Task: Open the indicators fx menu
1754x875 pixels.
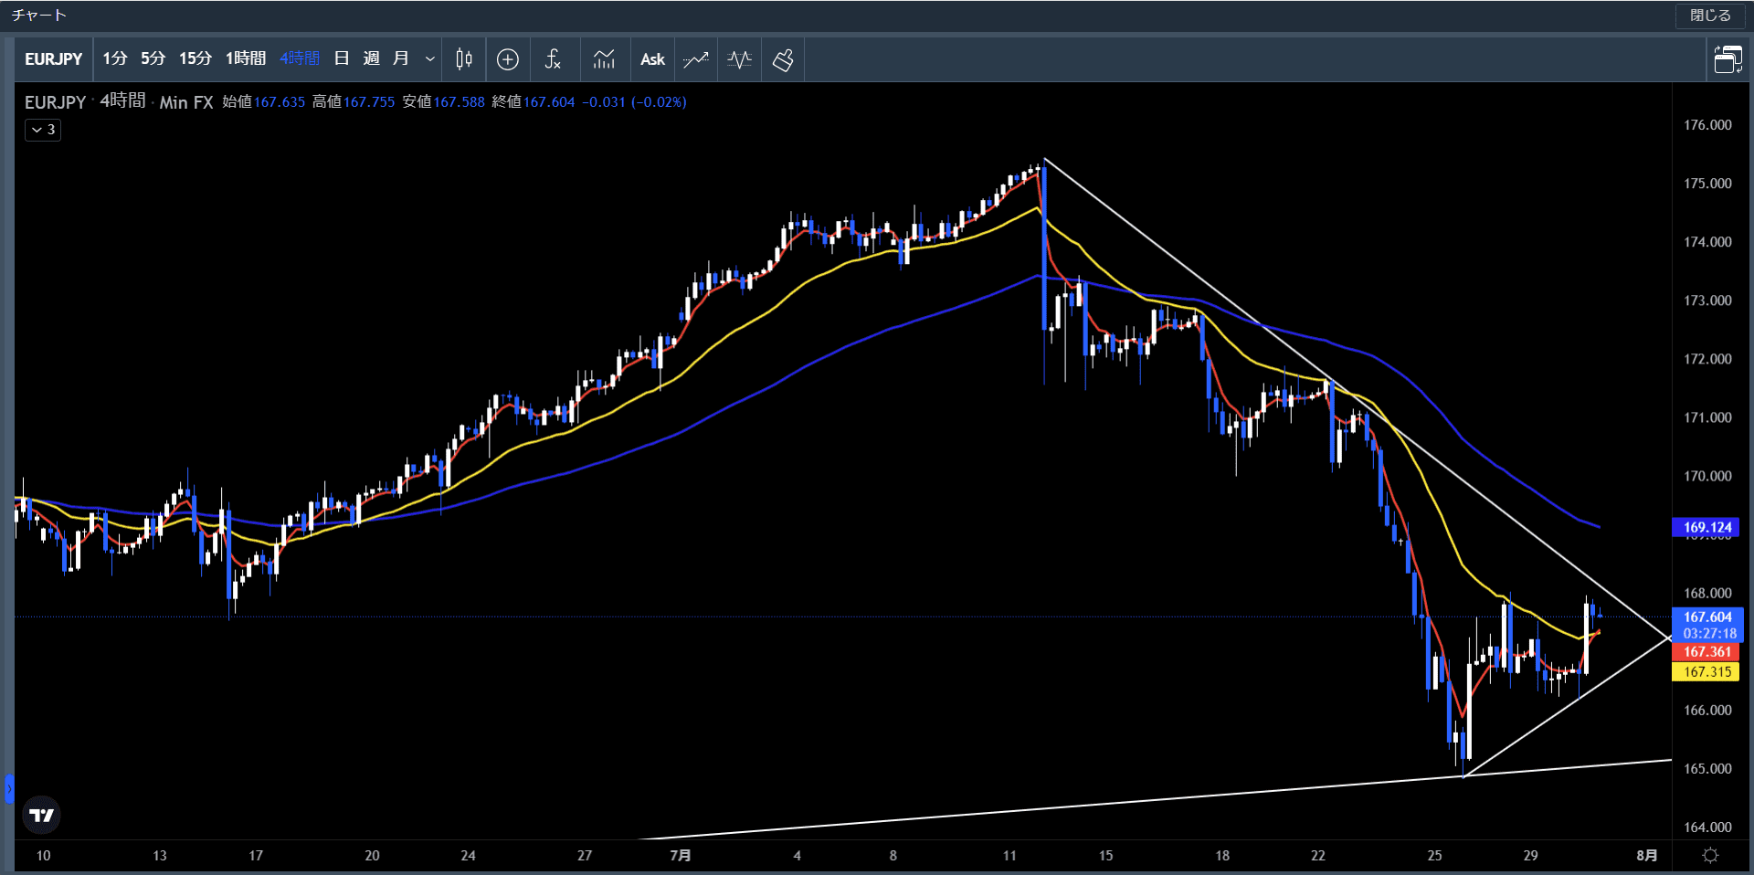Action: click(553, 59)
